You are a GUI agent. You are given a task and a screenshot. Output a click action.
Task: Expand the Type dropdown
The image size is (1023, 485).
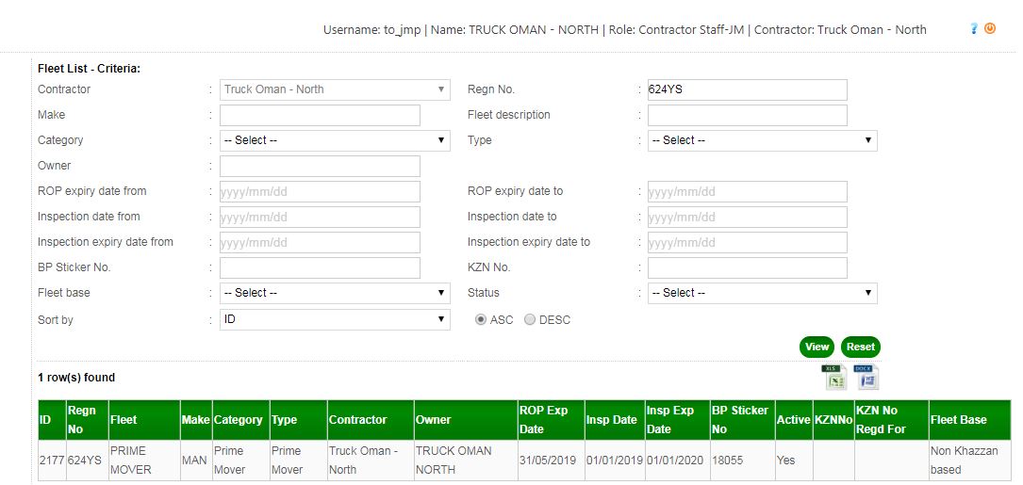pos(762,140)
